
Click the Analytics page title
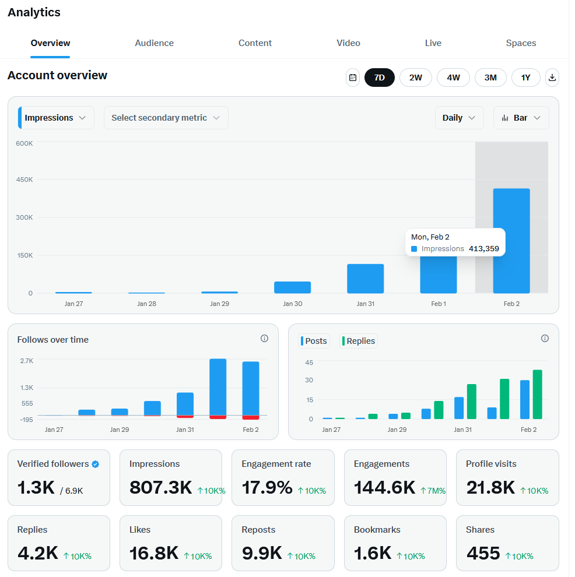34,12
